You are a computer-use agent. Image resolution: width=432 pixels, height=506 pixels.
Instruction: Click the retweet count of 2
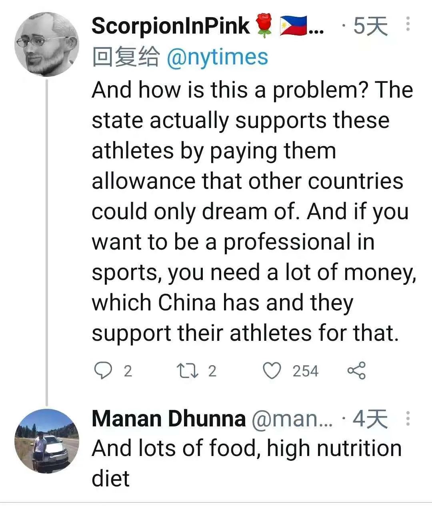(212, 371)
